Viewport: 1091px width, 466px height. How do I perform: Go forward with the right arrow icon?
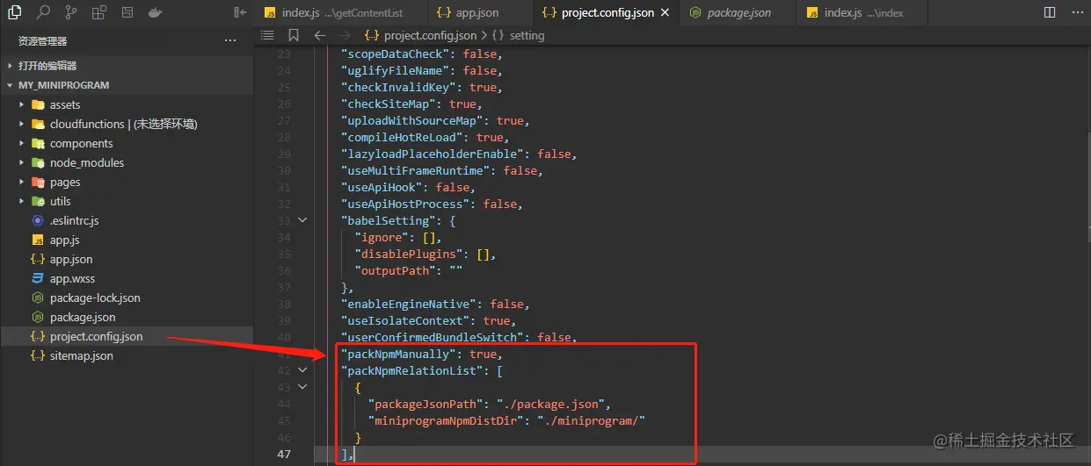345,36
